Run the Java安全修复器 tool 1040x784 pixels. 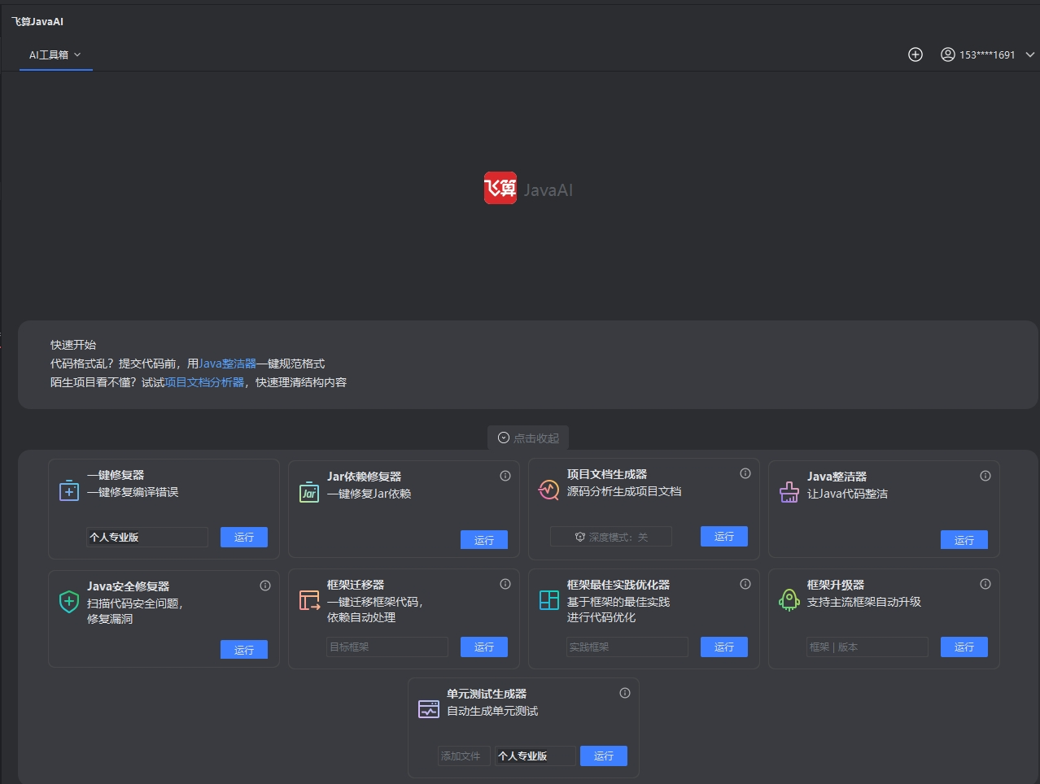coord(244,649)
